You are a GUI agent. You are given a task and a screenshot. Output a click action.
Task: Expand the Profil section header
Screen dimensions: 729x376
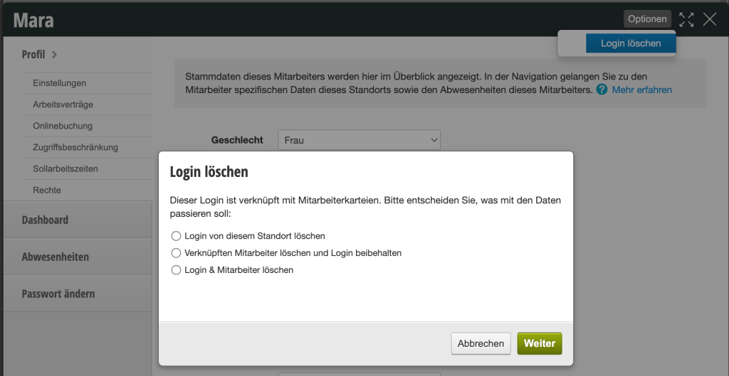[33, 55]
